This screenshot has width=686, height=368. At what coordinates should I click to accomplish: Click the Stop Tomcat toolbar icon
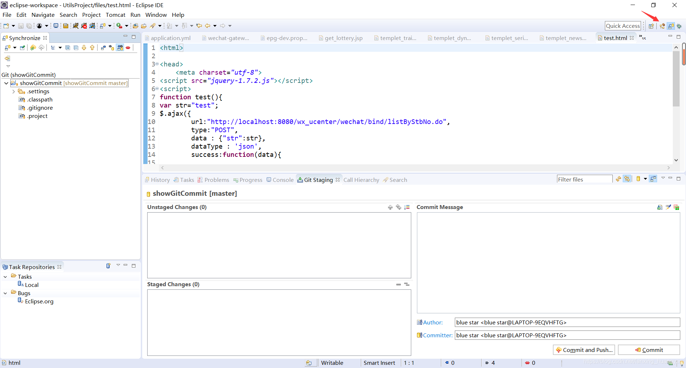click(84, 26)
